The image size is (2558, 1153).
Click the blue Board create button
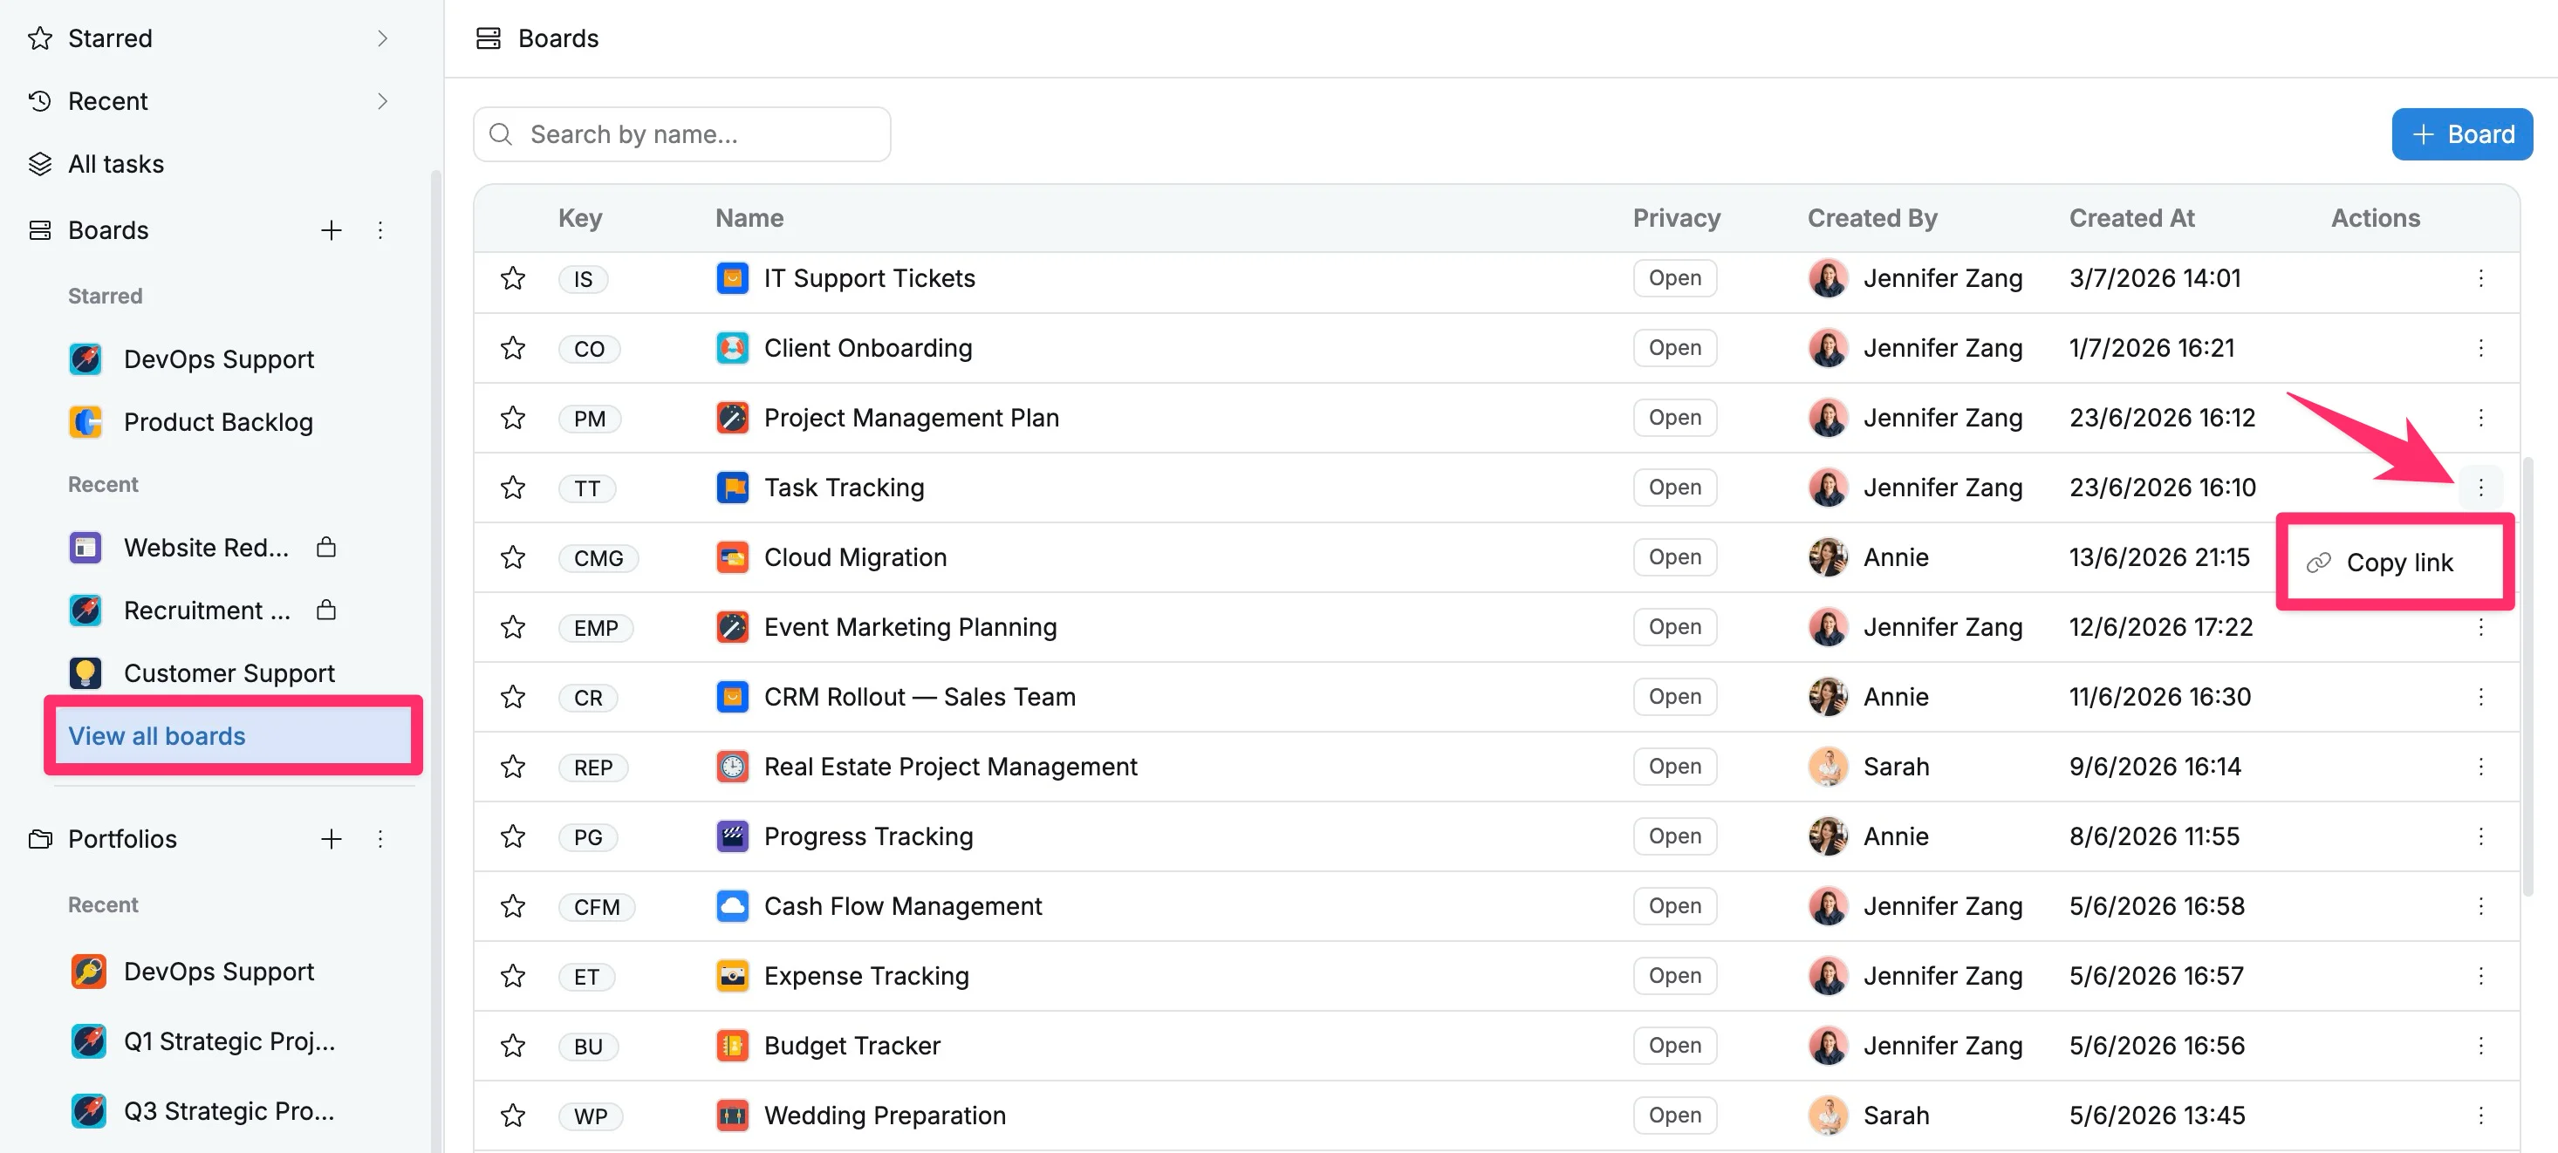tap(2462, 134)
